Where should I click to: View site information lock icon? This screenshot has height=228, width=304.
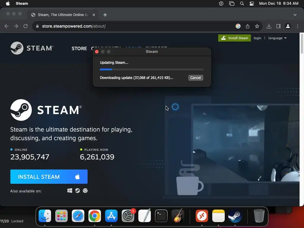(37, 26)
